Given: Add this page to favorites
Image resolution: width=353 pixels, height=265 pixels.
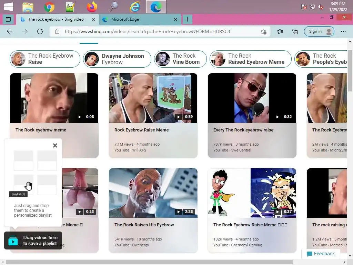Looking at the screenshot, I should tap(263, 31).
